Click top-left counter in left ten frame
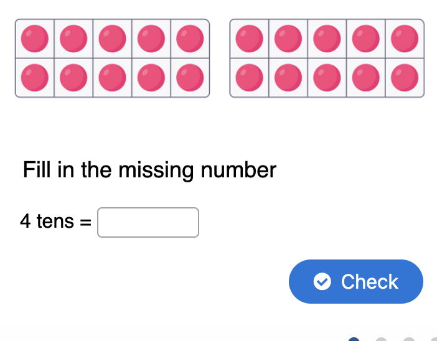437x341 pixels. (35, 39)
